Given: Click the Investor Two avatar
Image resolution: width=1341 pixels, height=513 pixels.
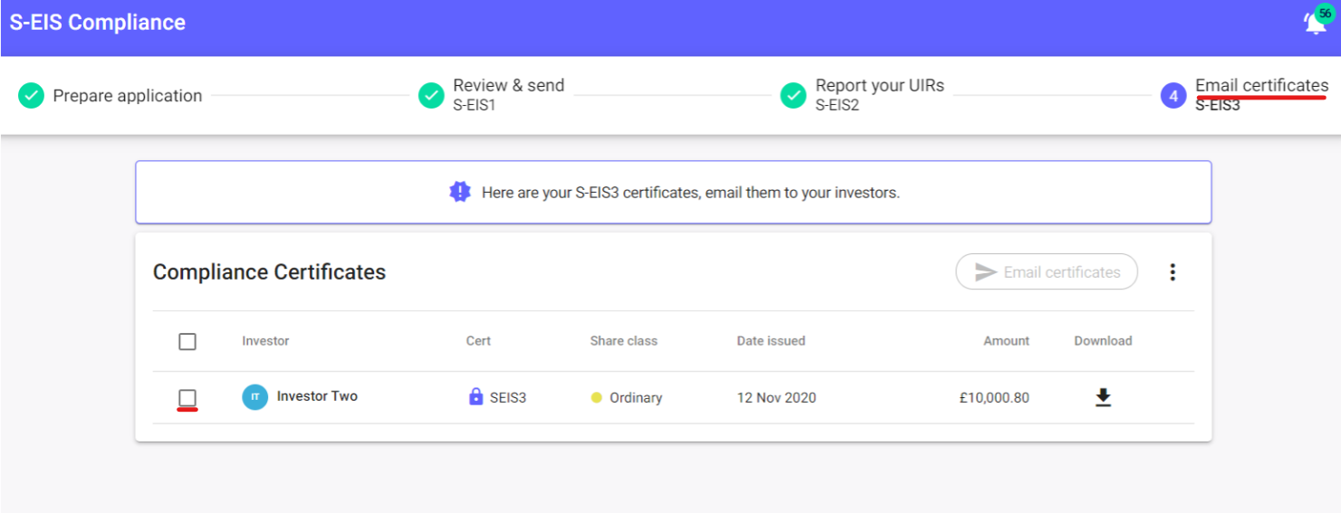Looking at the screenshot, I should coord(255,396).
